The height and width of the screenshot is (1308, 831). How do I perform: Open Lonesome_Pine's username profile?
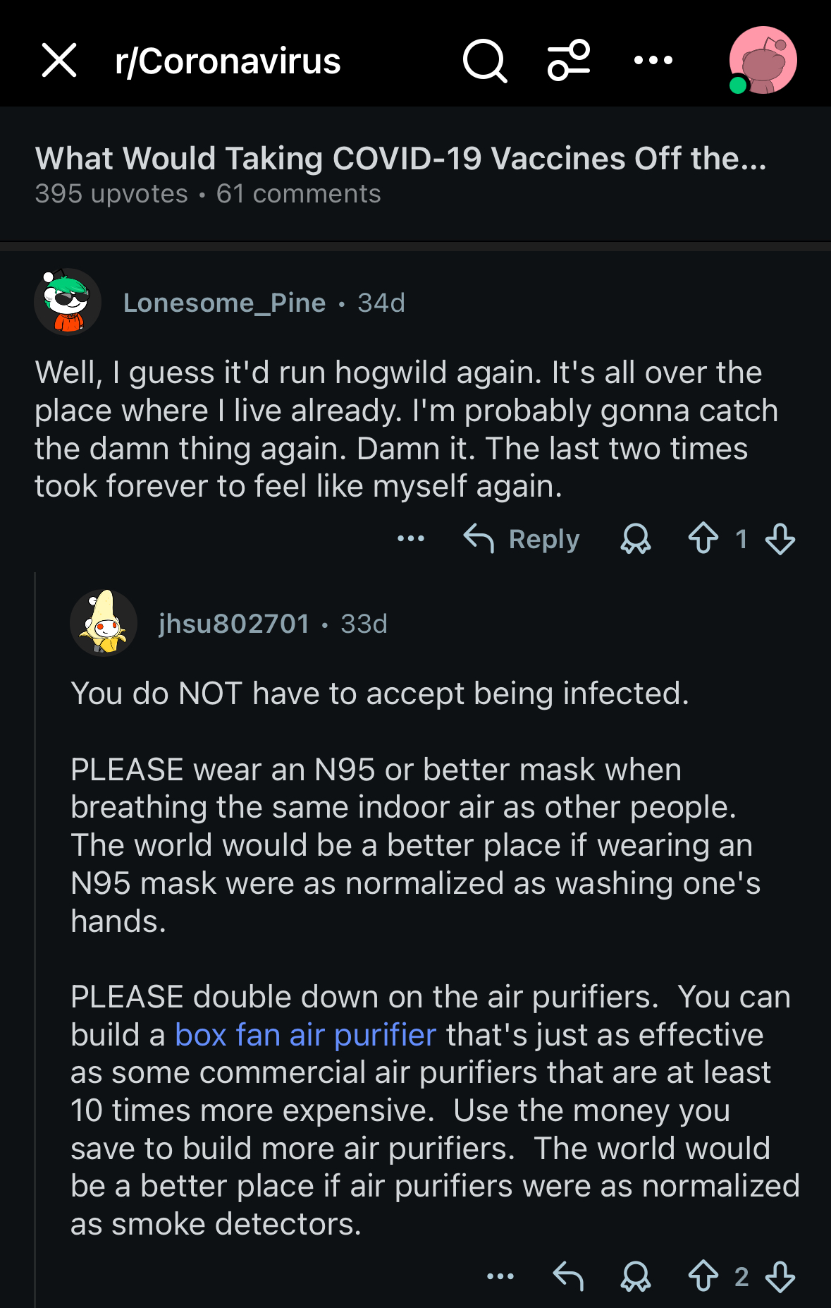tap(224, 303)
